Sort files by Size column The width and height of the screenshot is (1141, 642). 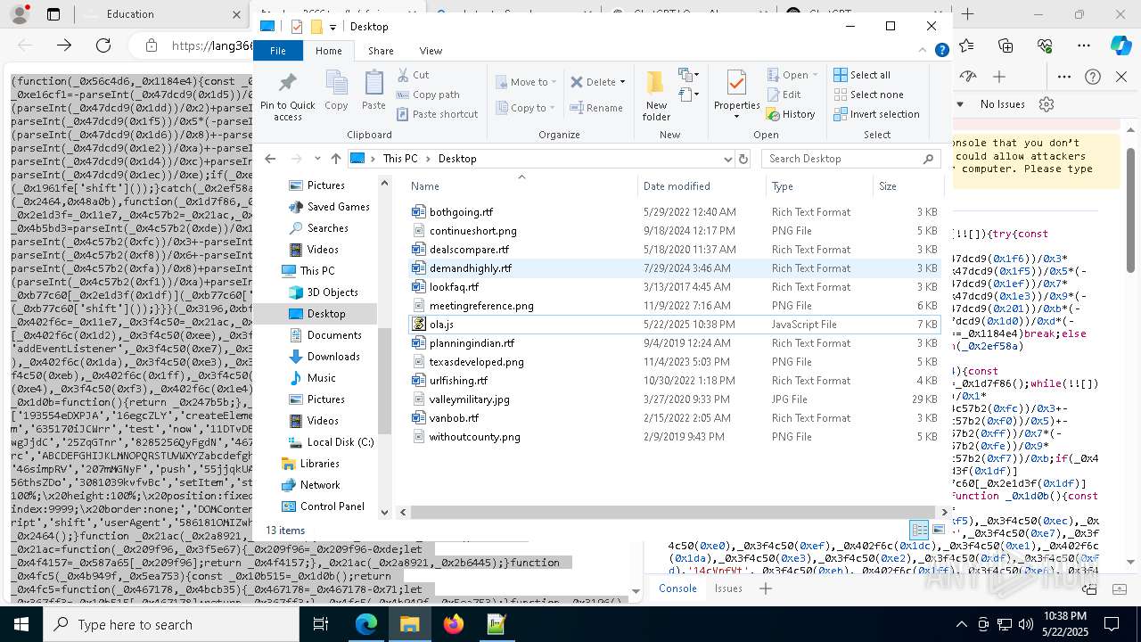point(907,186)
